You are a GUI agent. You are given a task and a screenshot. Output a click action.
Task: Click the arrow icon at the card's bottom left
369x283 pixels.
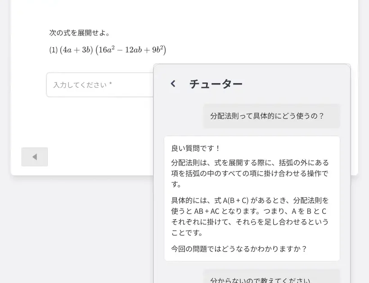[34, 157]
